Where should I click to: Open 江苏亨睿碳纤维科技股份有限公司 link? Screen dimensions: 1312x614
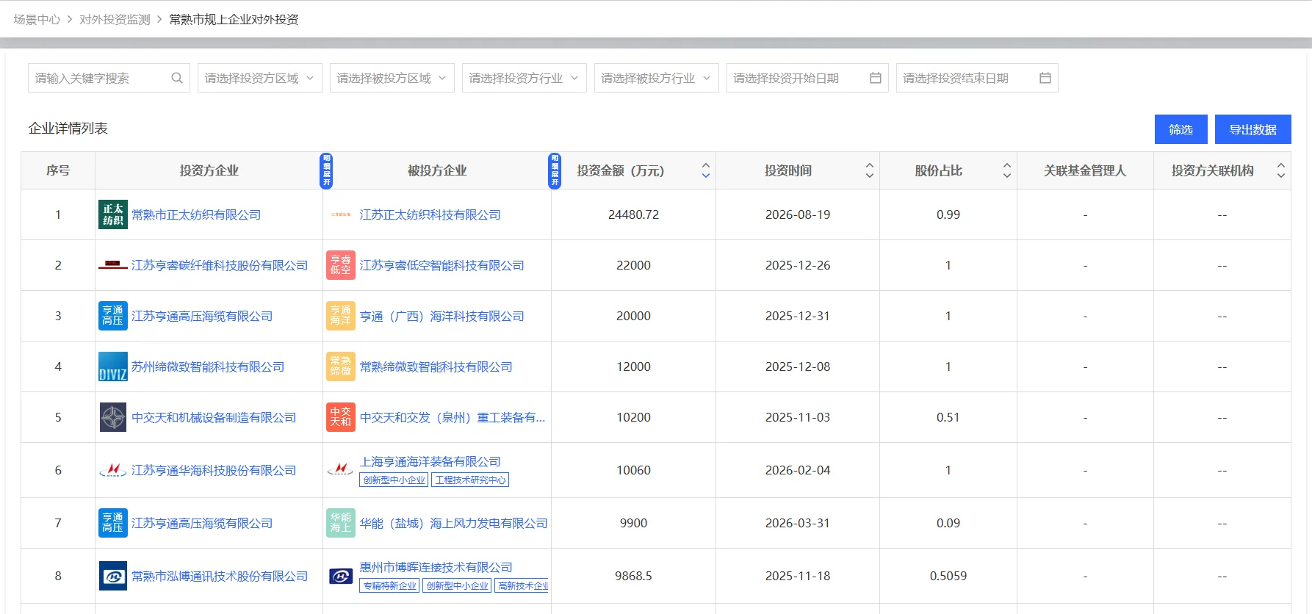coord(220,265)
